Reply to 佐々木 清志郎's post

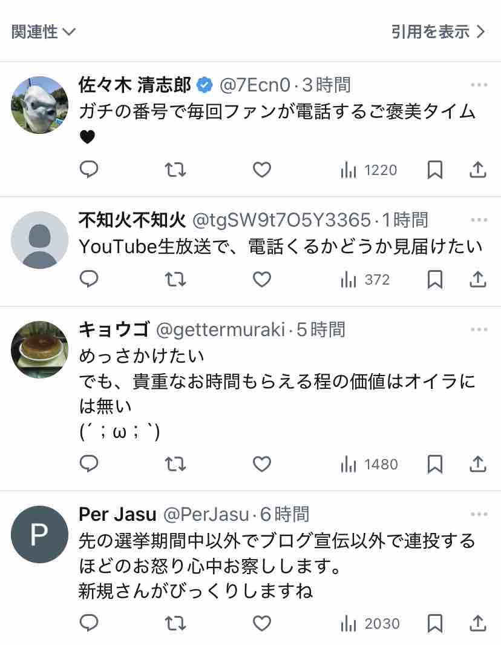point(89,170)
